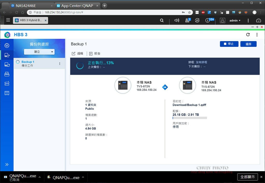Screen dimensions: 265x183
Task: Refresh the HBS 3 window
Action: 248,35
